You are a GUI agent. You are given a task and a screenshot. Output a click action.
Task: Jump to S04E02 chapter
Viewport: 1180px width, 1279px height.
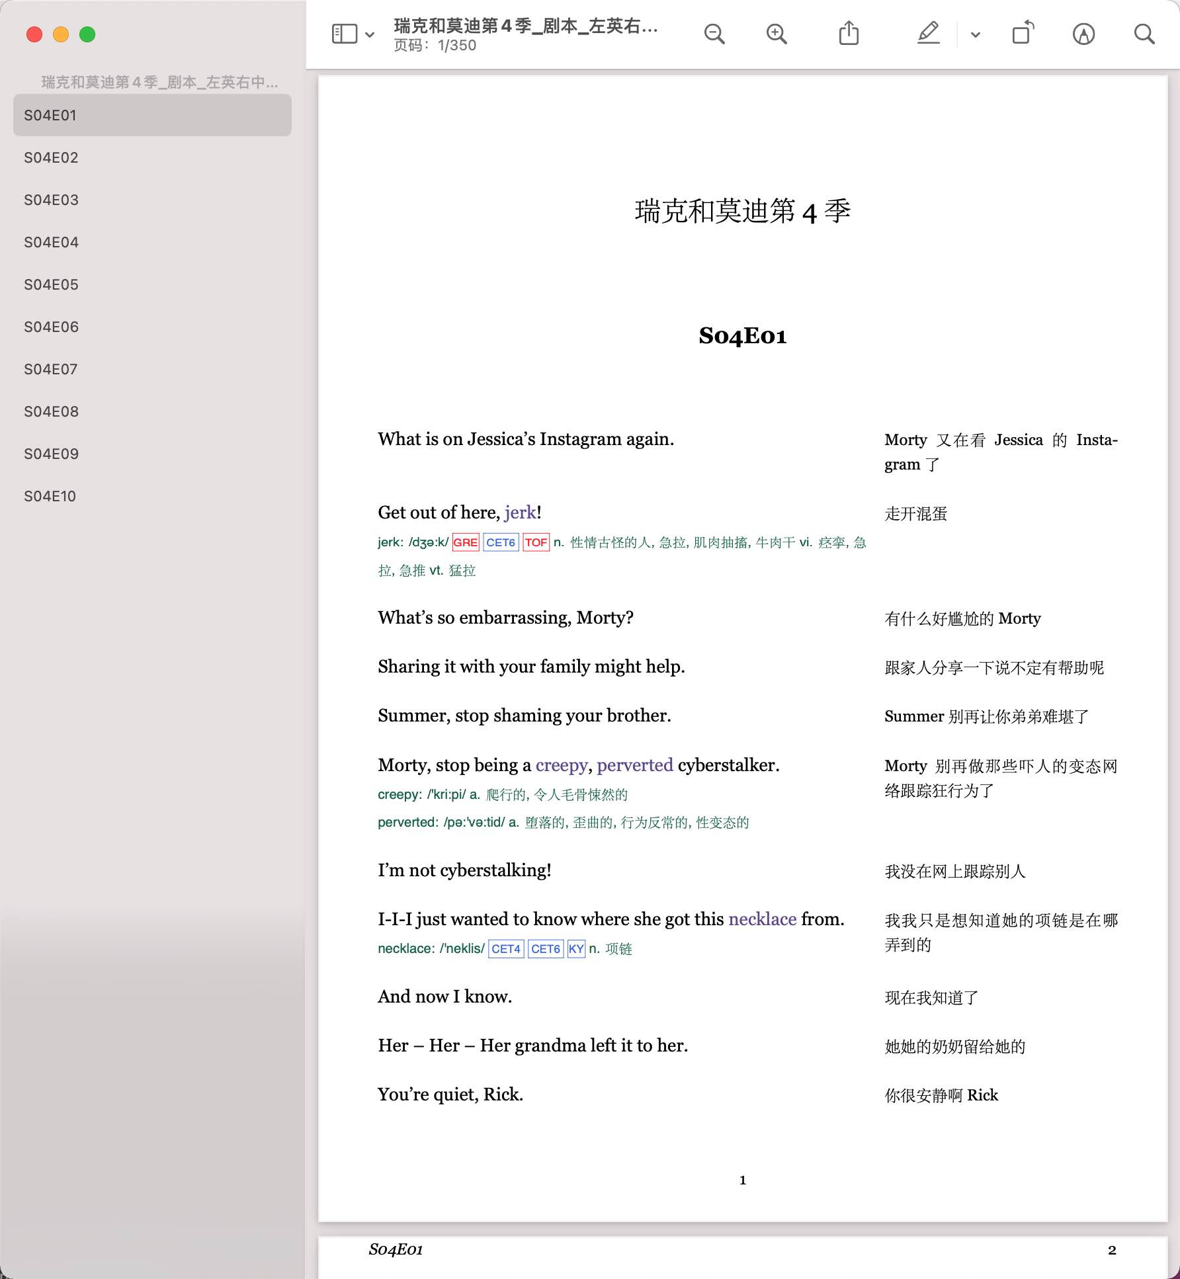(152, 157)
